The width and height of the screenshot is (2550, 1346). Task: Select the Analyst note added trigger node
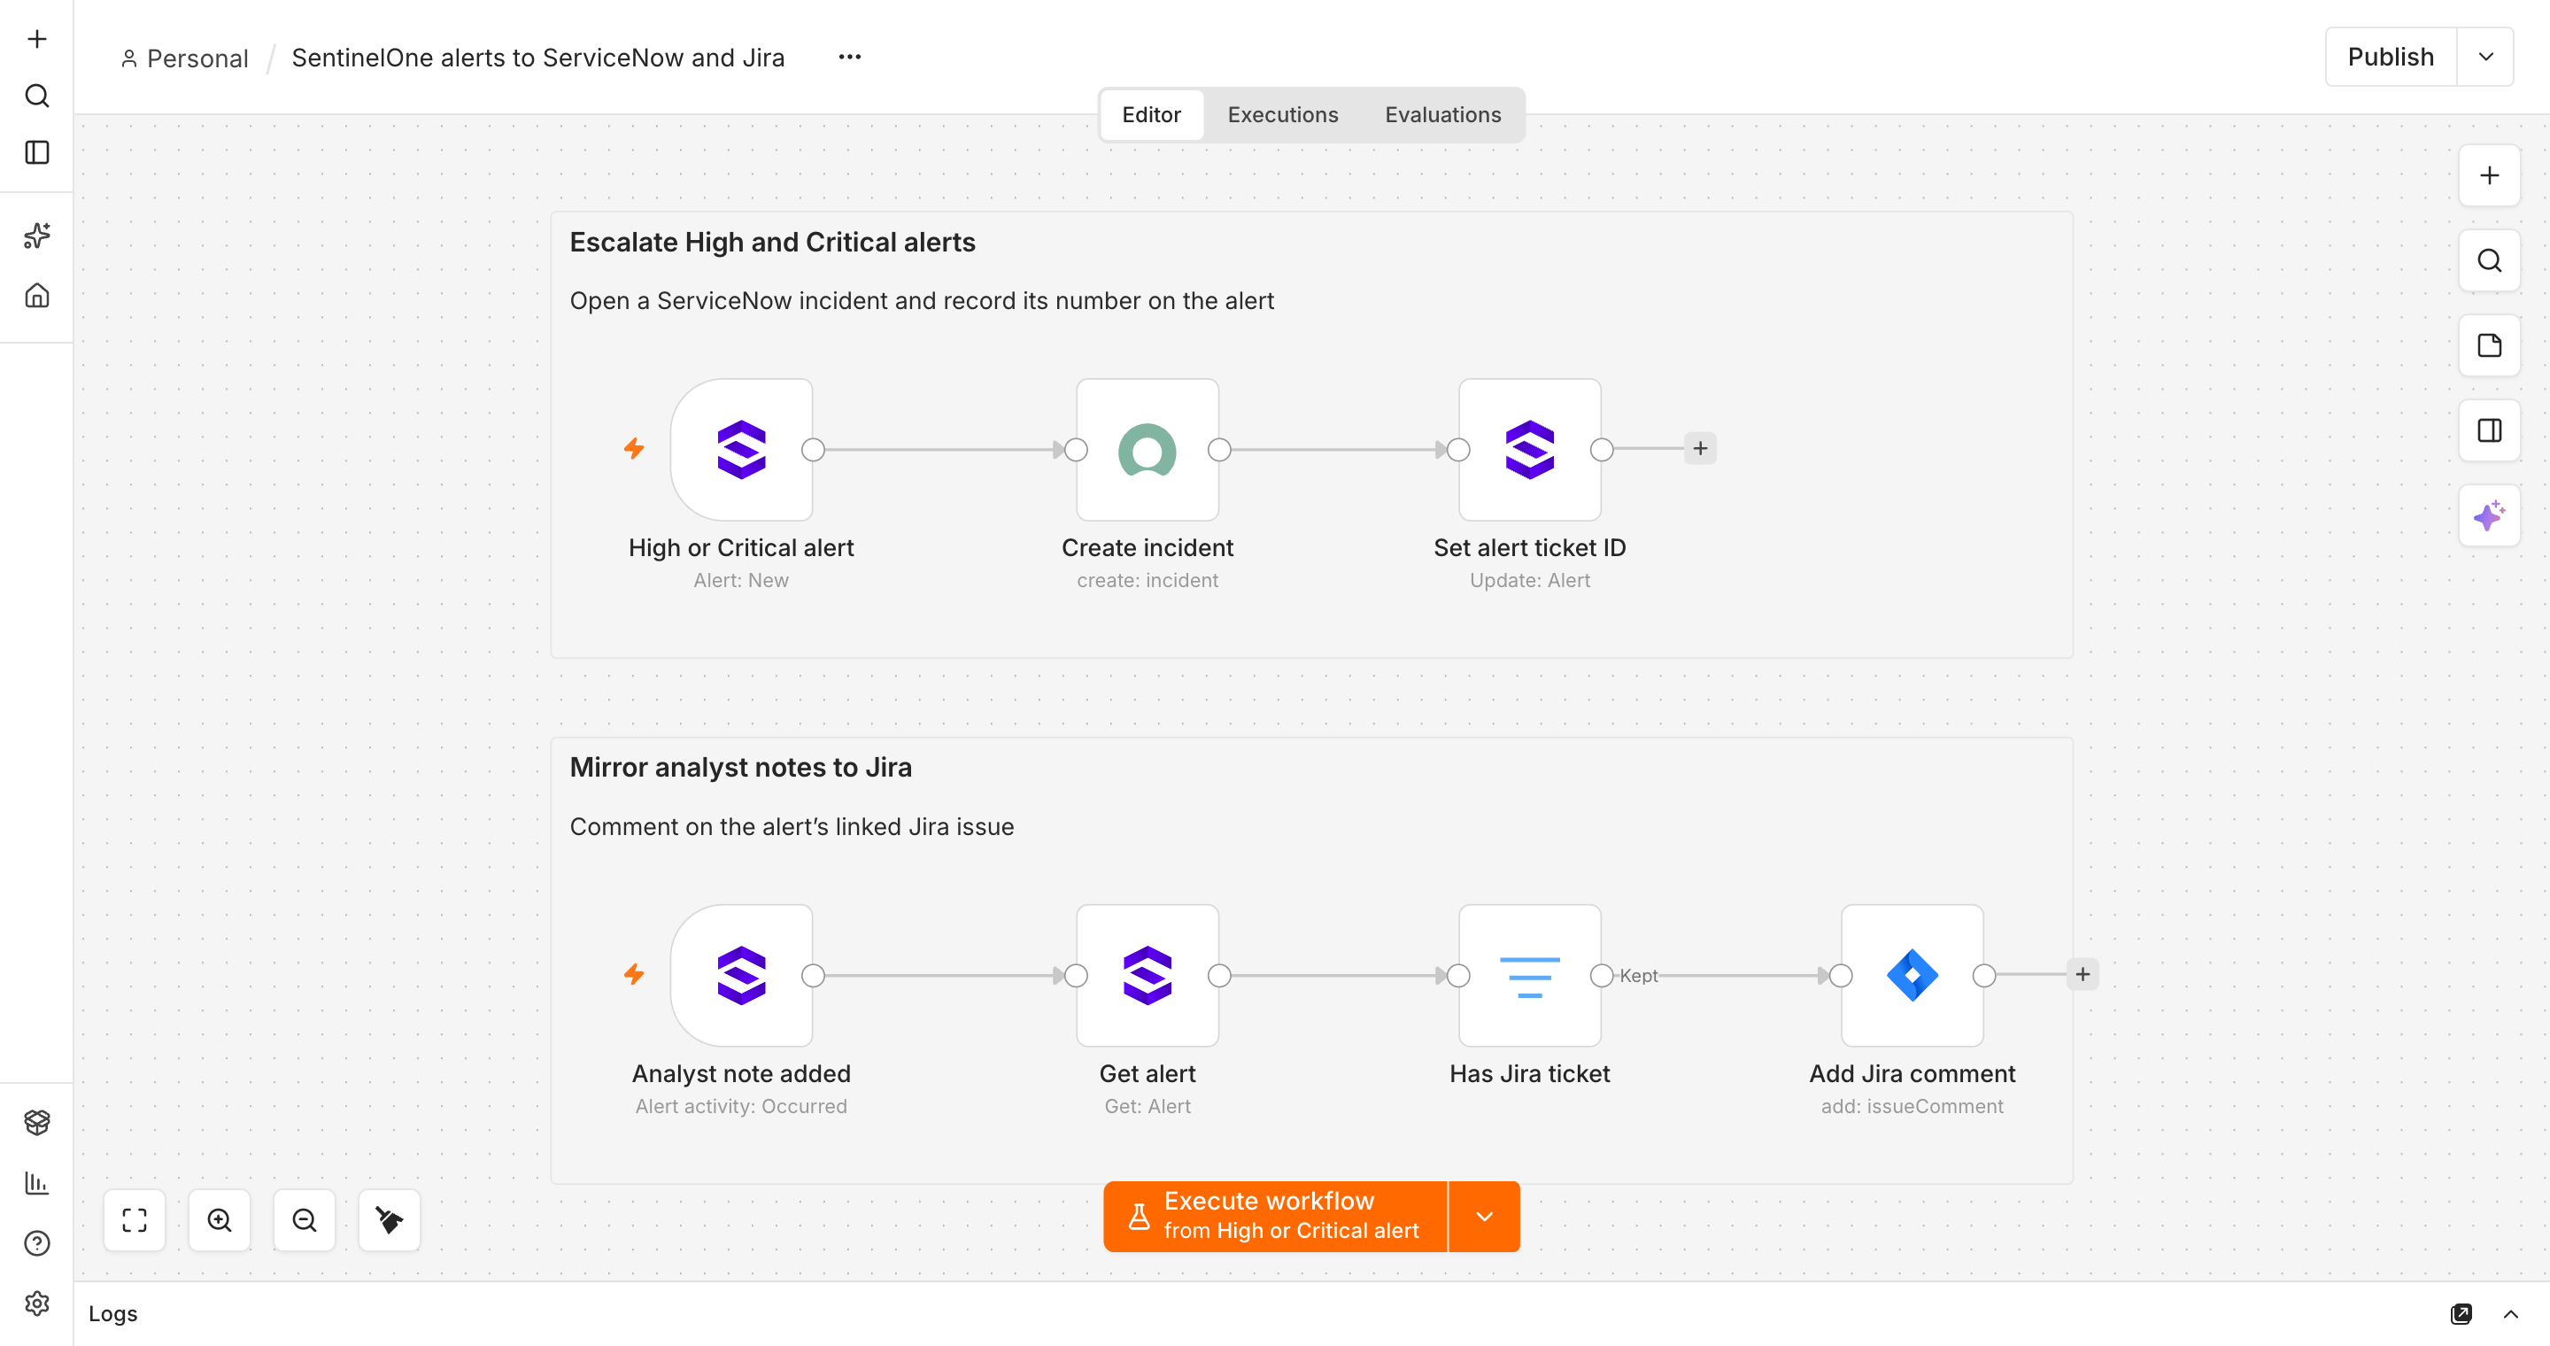[741, 976]
